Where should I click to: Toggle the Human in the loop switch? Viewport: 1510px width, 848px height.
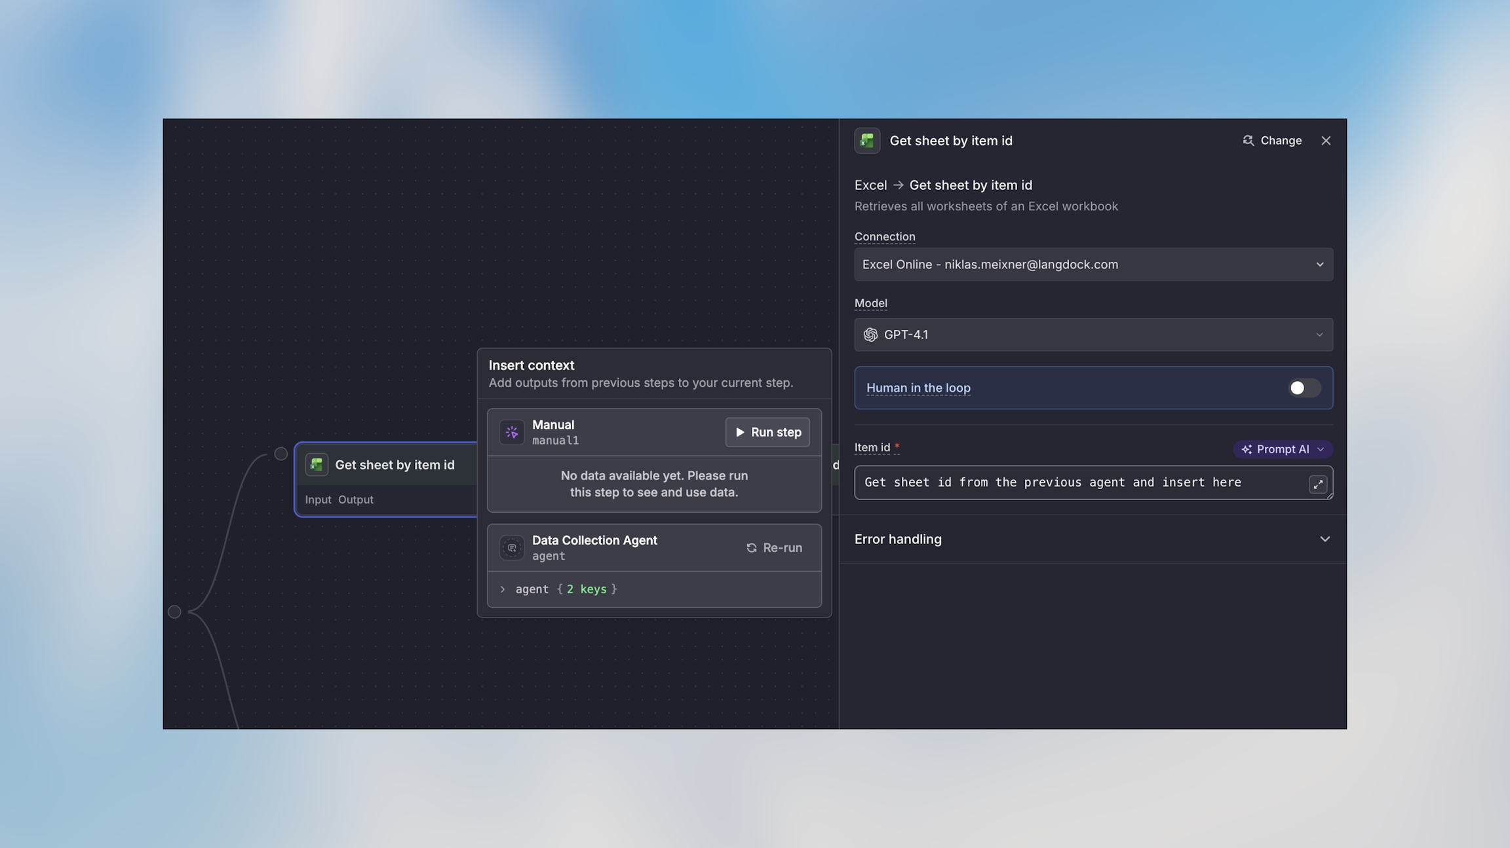click(1303, 388)
